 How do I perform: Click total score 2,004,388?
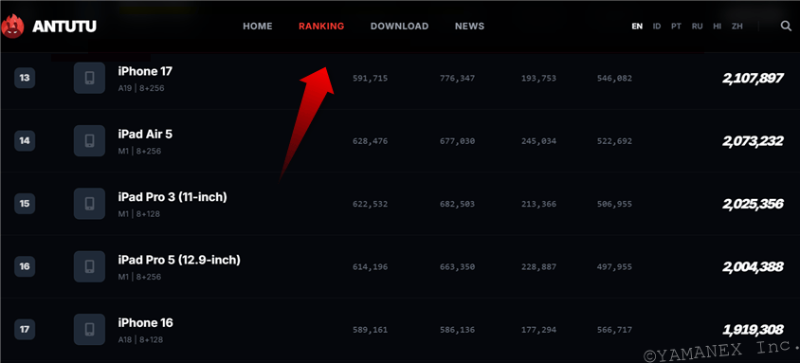click(753, 266)
